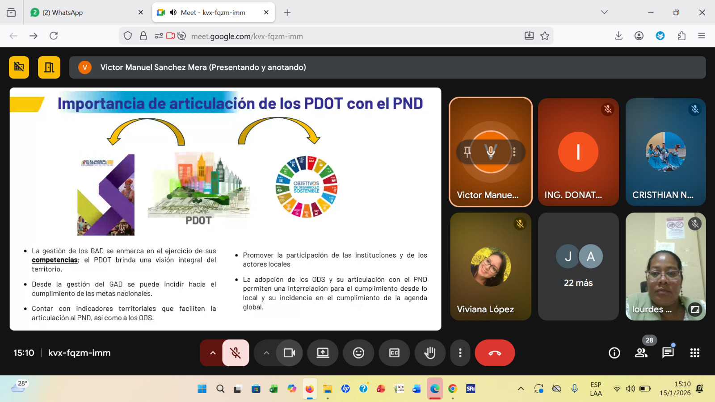715x402 pixels.
Task: Open the people participants list
Action: (641, 353)
